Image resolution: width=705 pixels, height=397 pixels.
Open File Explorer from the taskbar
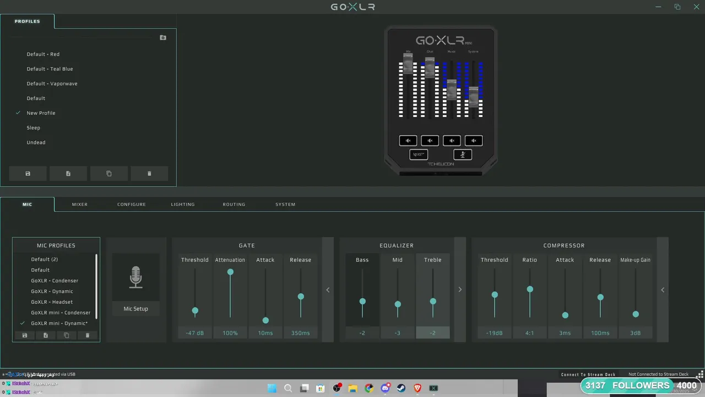[352, 388]
